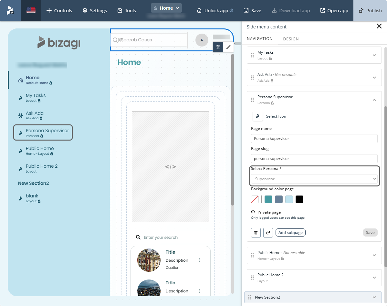
Task: Open the US flag language selector
Action: pos(31,10)
